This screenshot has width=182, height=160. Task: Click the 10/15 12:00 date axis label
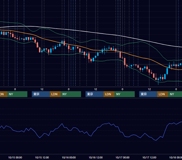point(42,157)
